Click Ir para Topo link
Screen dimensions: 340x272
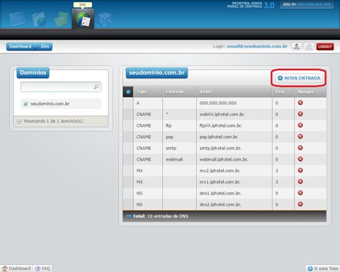[323, 268]
